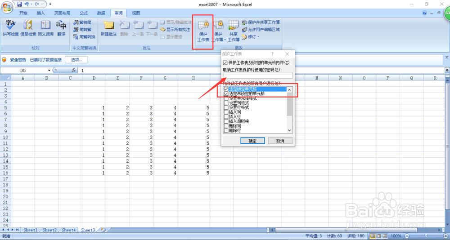
Task: Customize quick access toolbar dropdown
Action: coord(50,4)
